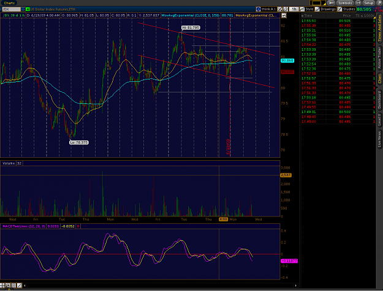Viewport: 383px width, 291px height.
Task: Open the Live News side tab
Action: tap(379, 139)
